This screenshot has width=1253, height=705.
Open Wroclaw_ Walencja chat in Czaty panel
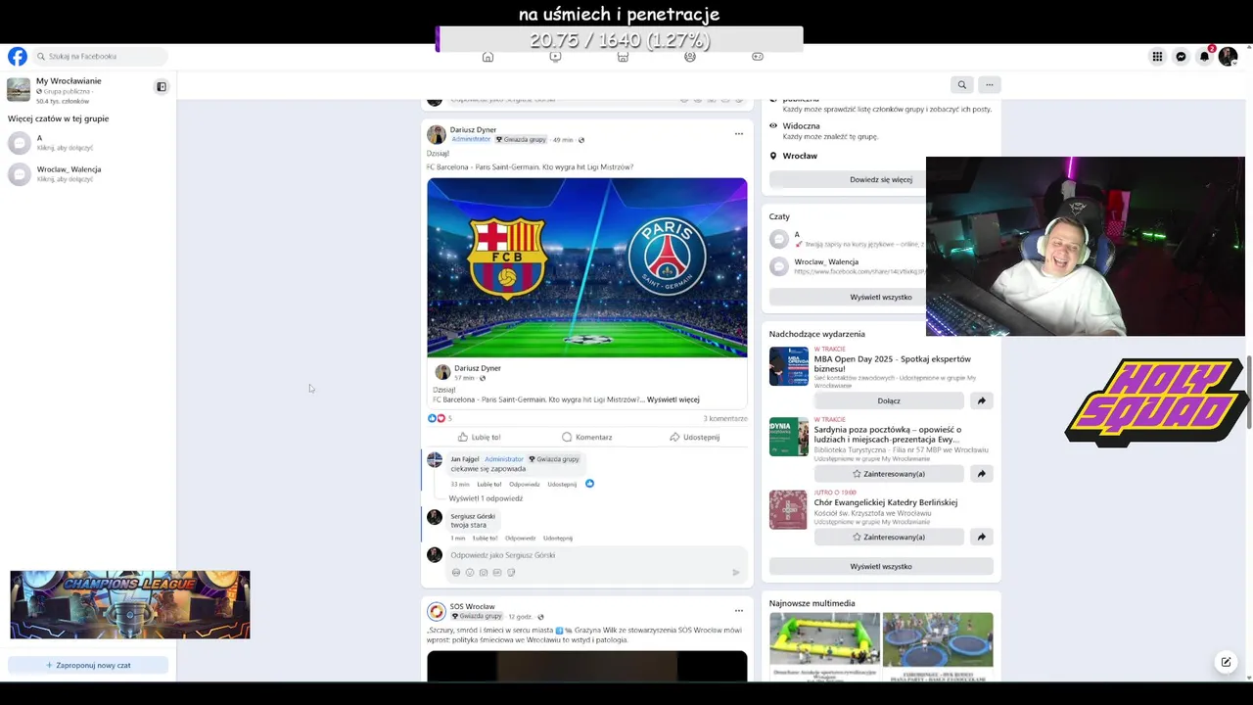point(848,266)
